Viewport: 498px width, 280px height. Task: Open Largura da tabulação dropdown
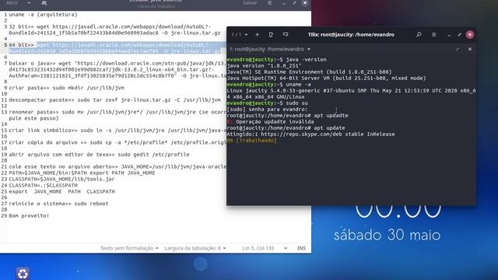[195, 248]
